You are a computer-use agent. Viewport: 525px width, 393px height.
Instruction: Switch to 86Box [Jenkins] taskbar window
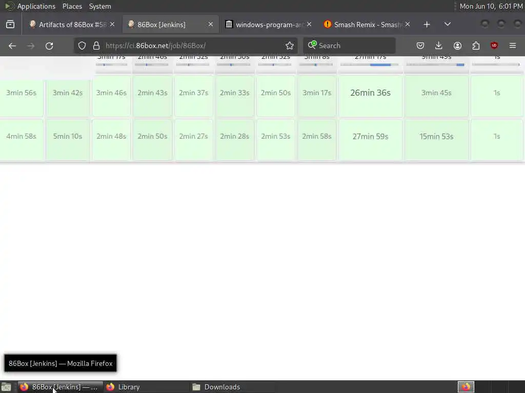[x=60, y=387]
